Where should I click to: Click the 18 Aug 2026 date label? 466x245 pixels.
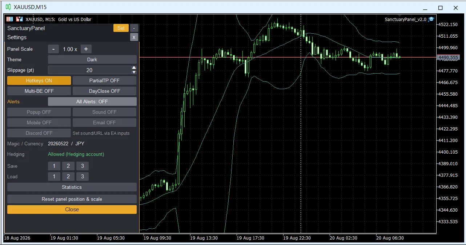tap(17, 238)
